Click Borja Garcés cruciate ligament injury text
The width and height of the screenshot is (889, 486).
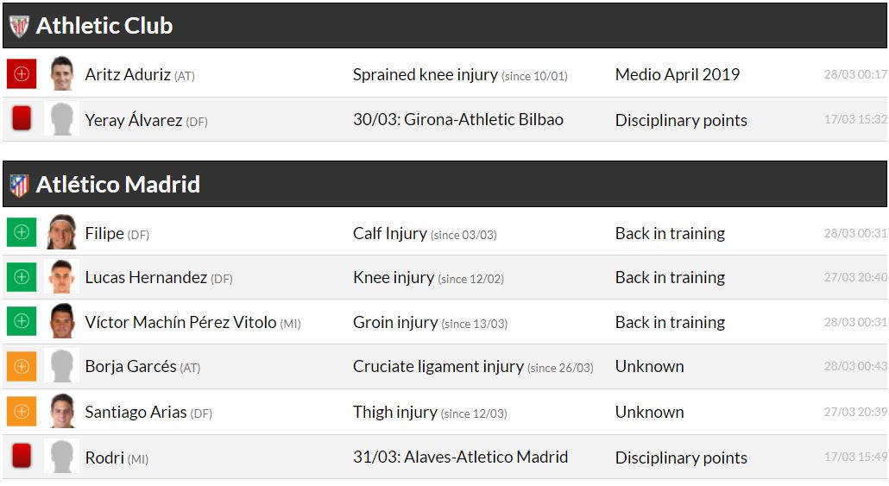438,367
